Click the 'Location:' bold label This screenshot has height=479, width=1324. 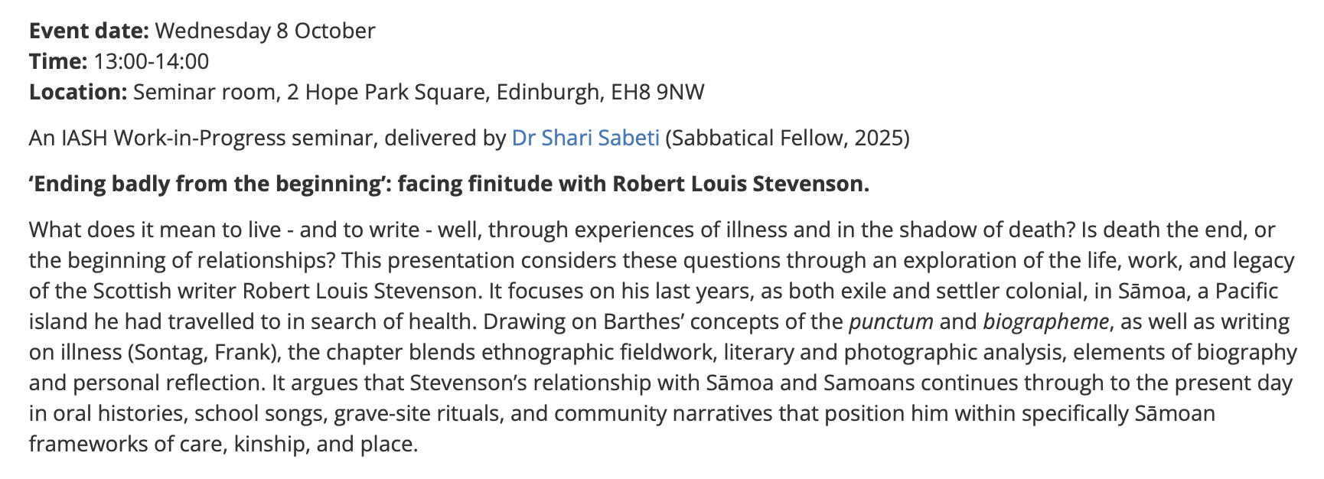click(x=78, y=92)
